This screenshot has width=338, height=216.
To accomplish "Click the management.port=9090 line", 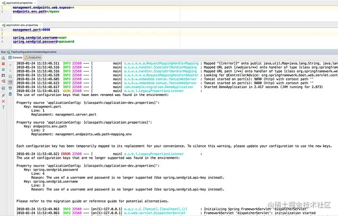I will (x=31, y=30).
